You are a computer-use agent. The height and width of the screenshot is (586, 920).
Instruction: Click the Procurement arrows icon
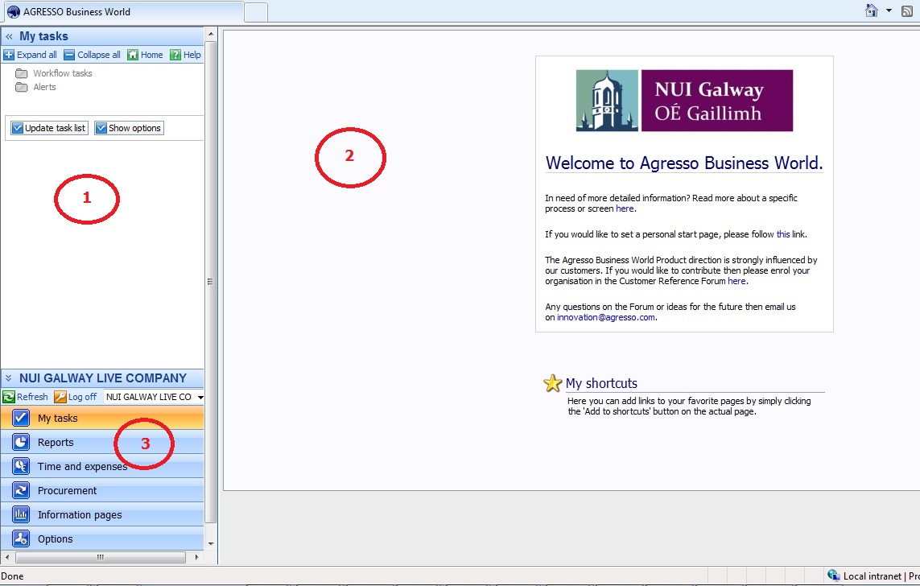tap(21, 490)
